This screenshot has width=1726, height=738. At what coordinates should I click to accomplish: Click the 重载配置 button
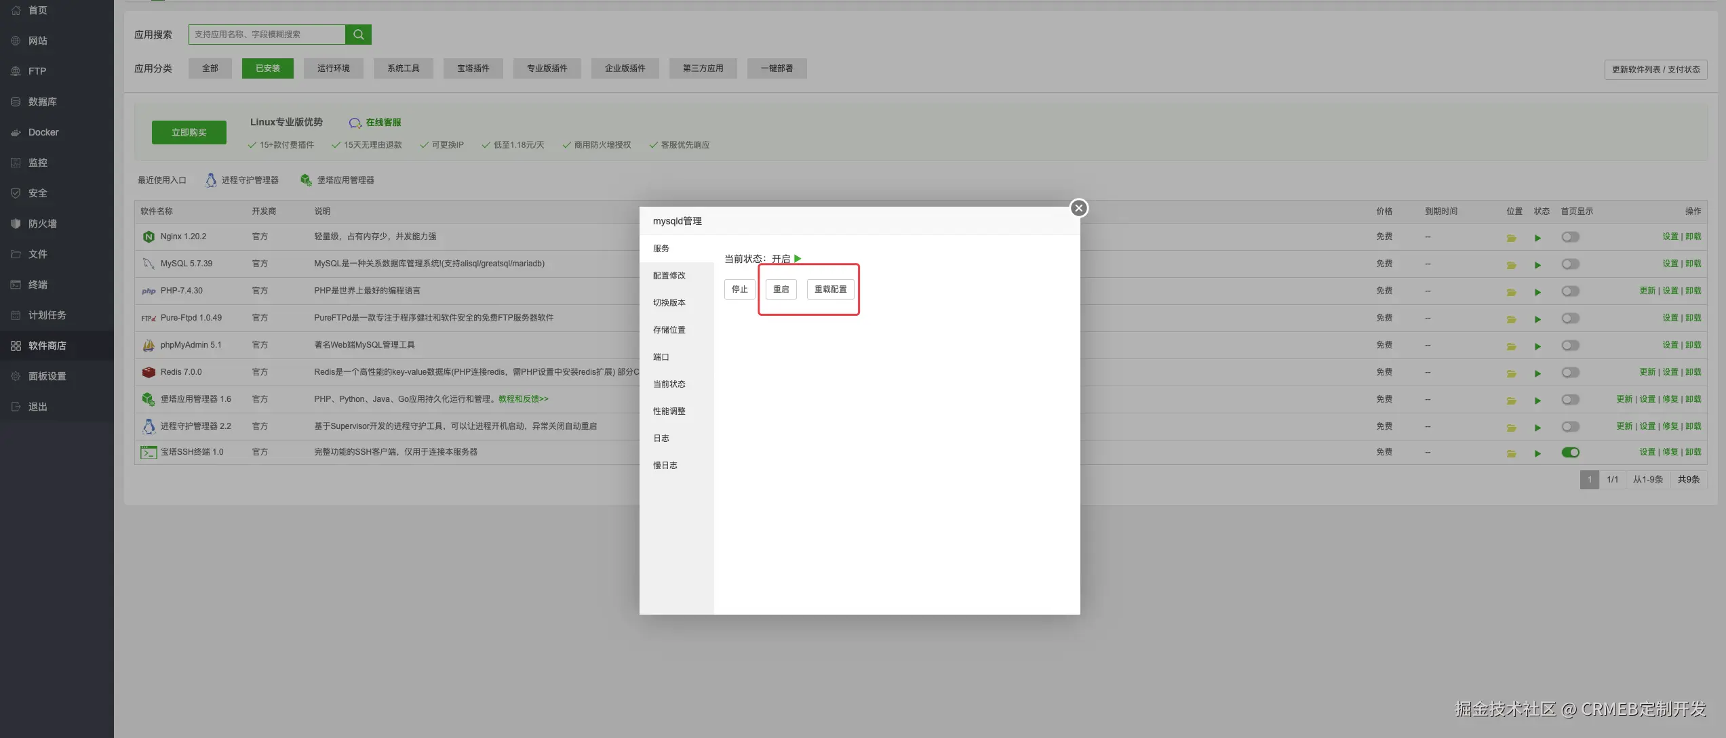830,289
